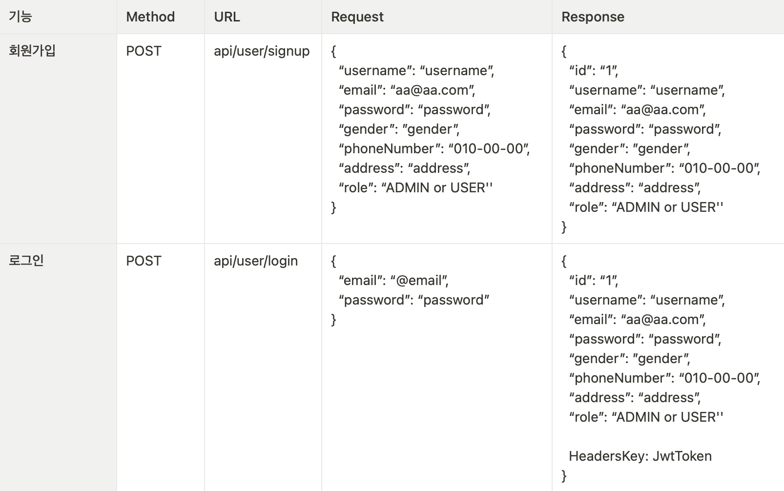Screen dimensions: 784x491
Task: Select the "@email" line in login request
Action: [393, 280]
